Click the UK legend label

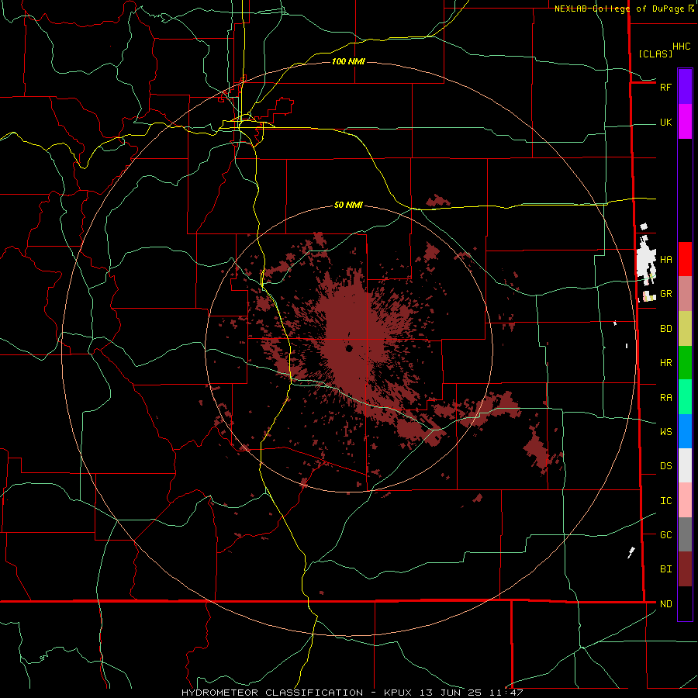(x=665, y=122)
